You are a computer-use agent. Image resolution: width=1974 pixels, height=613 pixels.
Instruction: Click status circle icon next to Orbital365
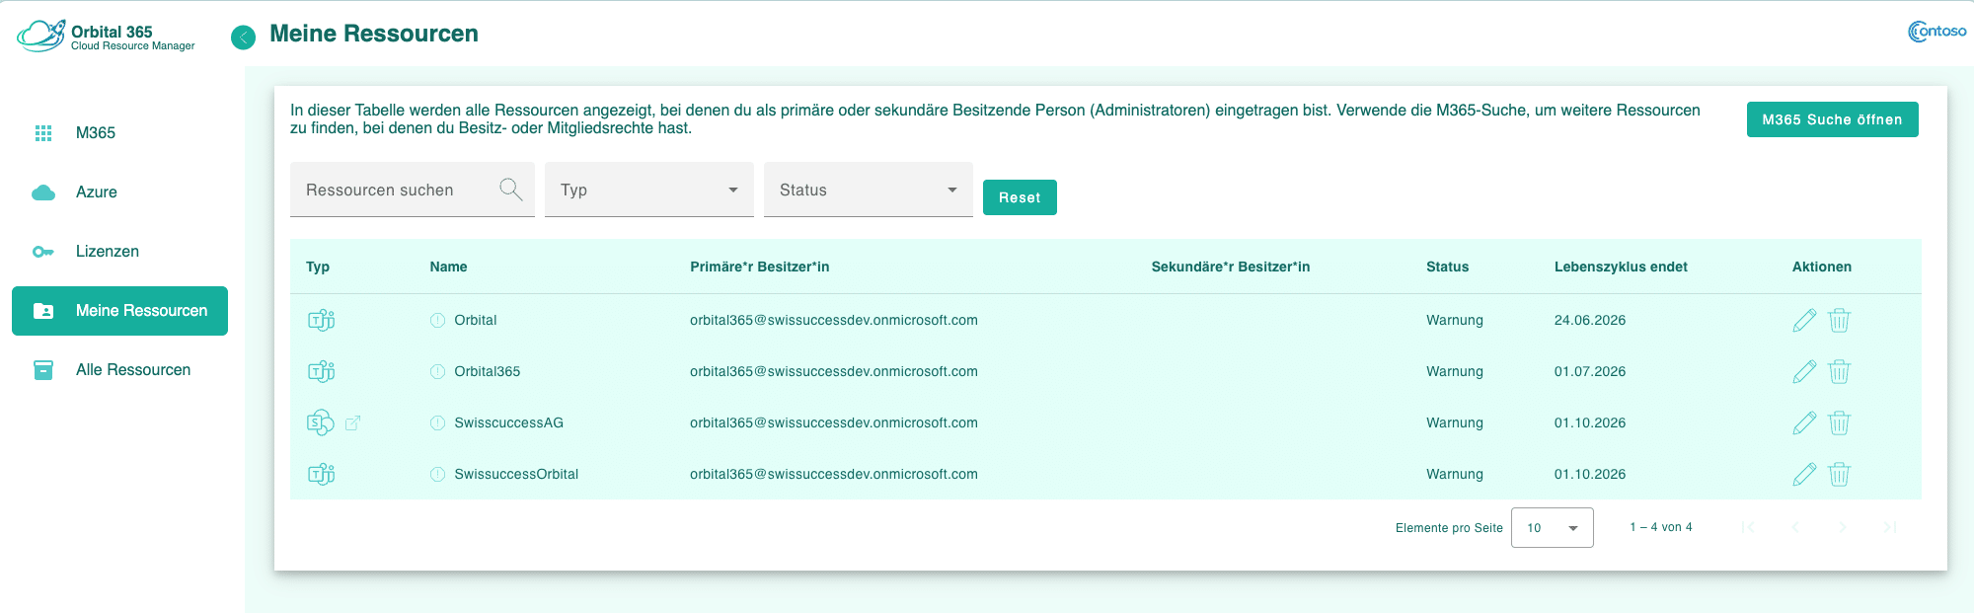(438, 372)
